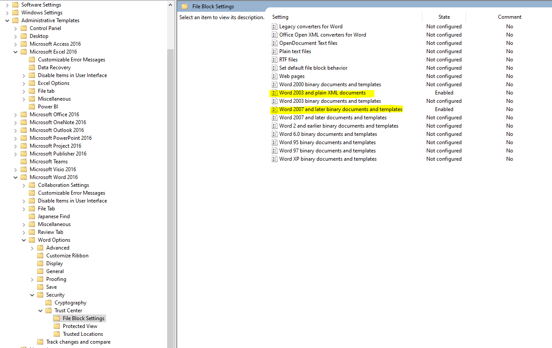Screen dimensions: 552x348
Task: Collapse the Microsoft Word 2016 node
Action: (x=15, y=177)
